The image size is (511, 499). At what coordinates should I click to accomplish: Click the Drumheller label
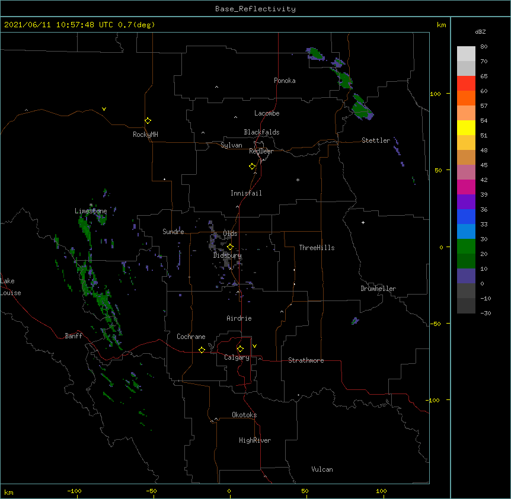point(378,289)
